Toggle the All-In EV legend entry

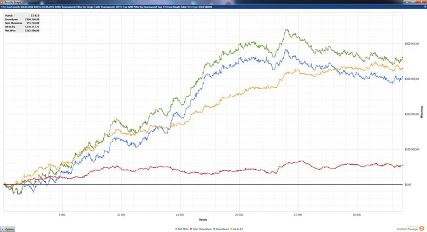[237, 230]
